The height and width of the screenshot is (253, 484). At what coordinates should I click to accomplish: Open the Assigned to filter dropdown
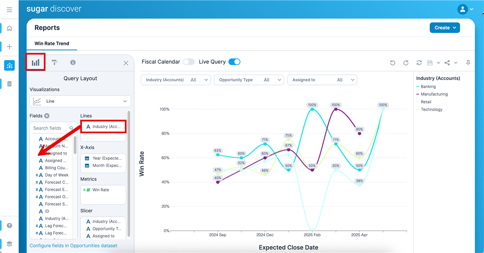322,80
